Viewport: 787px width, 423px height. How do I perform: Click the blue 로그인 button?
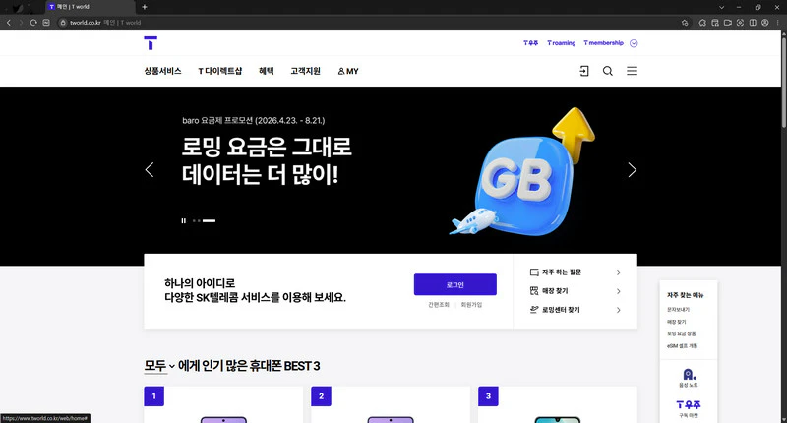click(x=455, y=284)
